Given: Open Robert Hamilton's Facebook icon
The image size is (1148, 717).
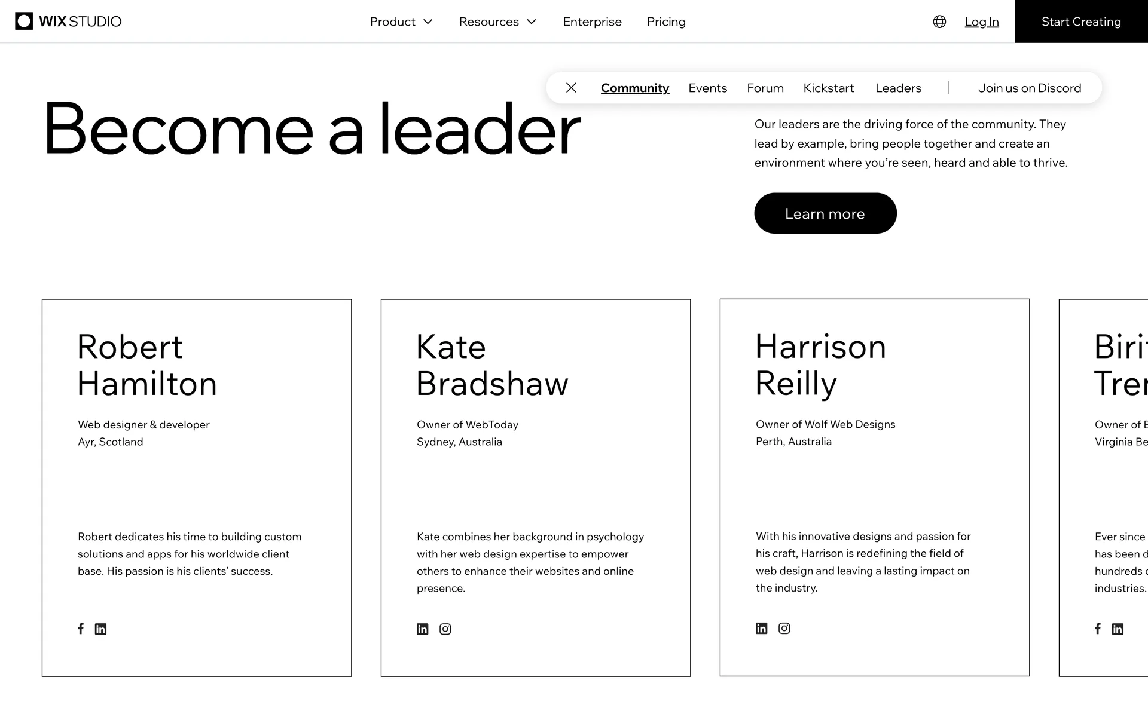Looking at the screenshot, I should [81, 629].
